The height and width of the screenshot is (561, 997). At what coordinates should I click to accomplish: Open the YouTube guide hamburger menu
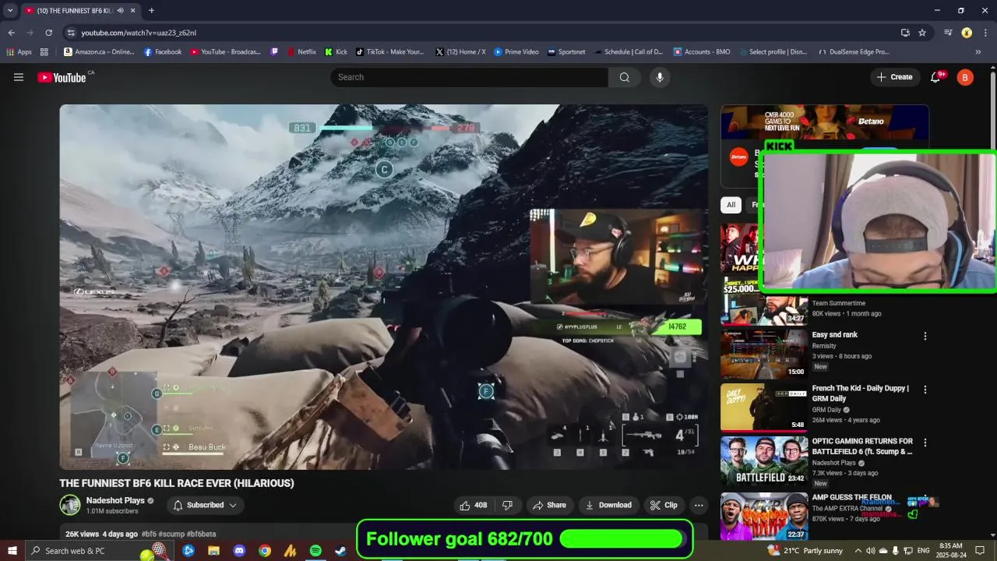[19, 77]
